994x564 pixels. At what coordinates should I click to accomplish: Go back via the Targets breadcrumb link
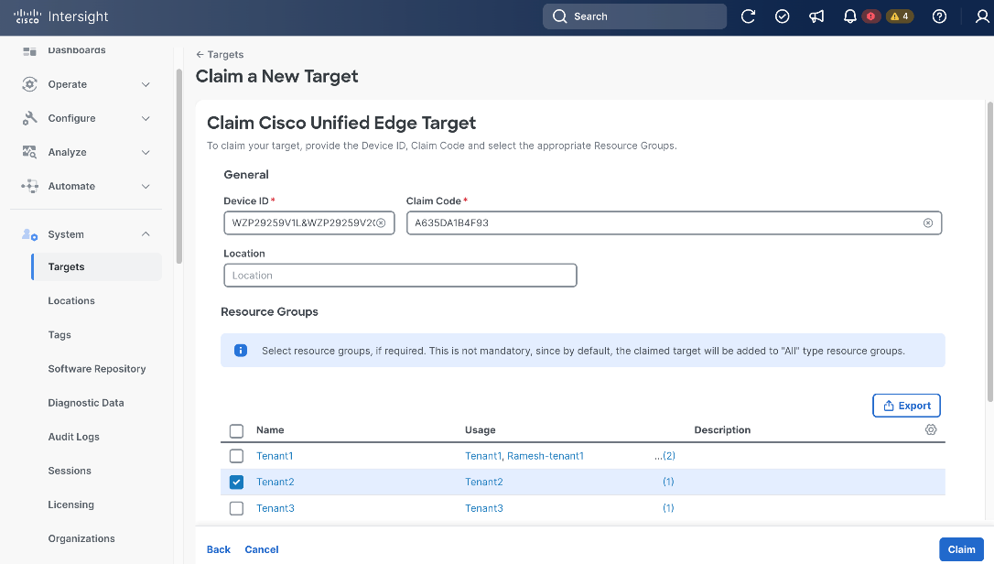point(220,55)
